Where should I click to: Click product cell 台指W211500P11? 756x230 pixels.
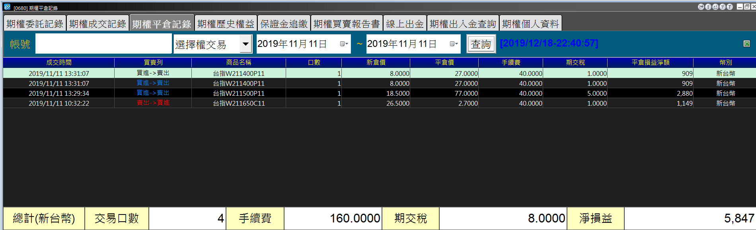(x=239, y=93)
